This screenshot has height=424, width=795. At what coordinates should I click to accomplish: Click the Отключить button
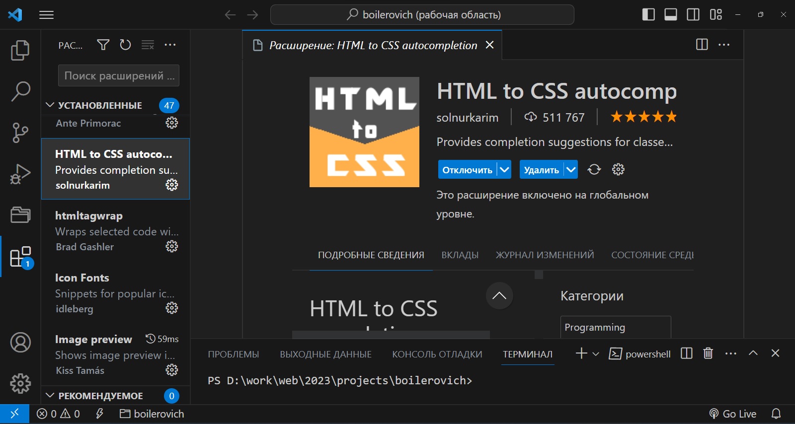(467, 169)
